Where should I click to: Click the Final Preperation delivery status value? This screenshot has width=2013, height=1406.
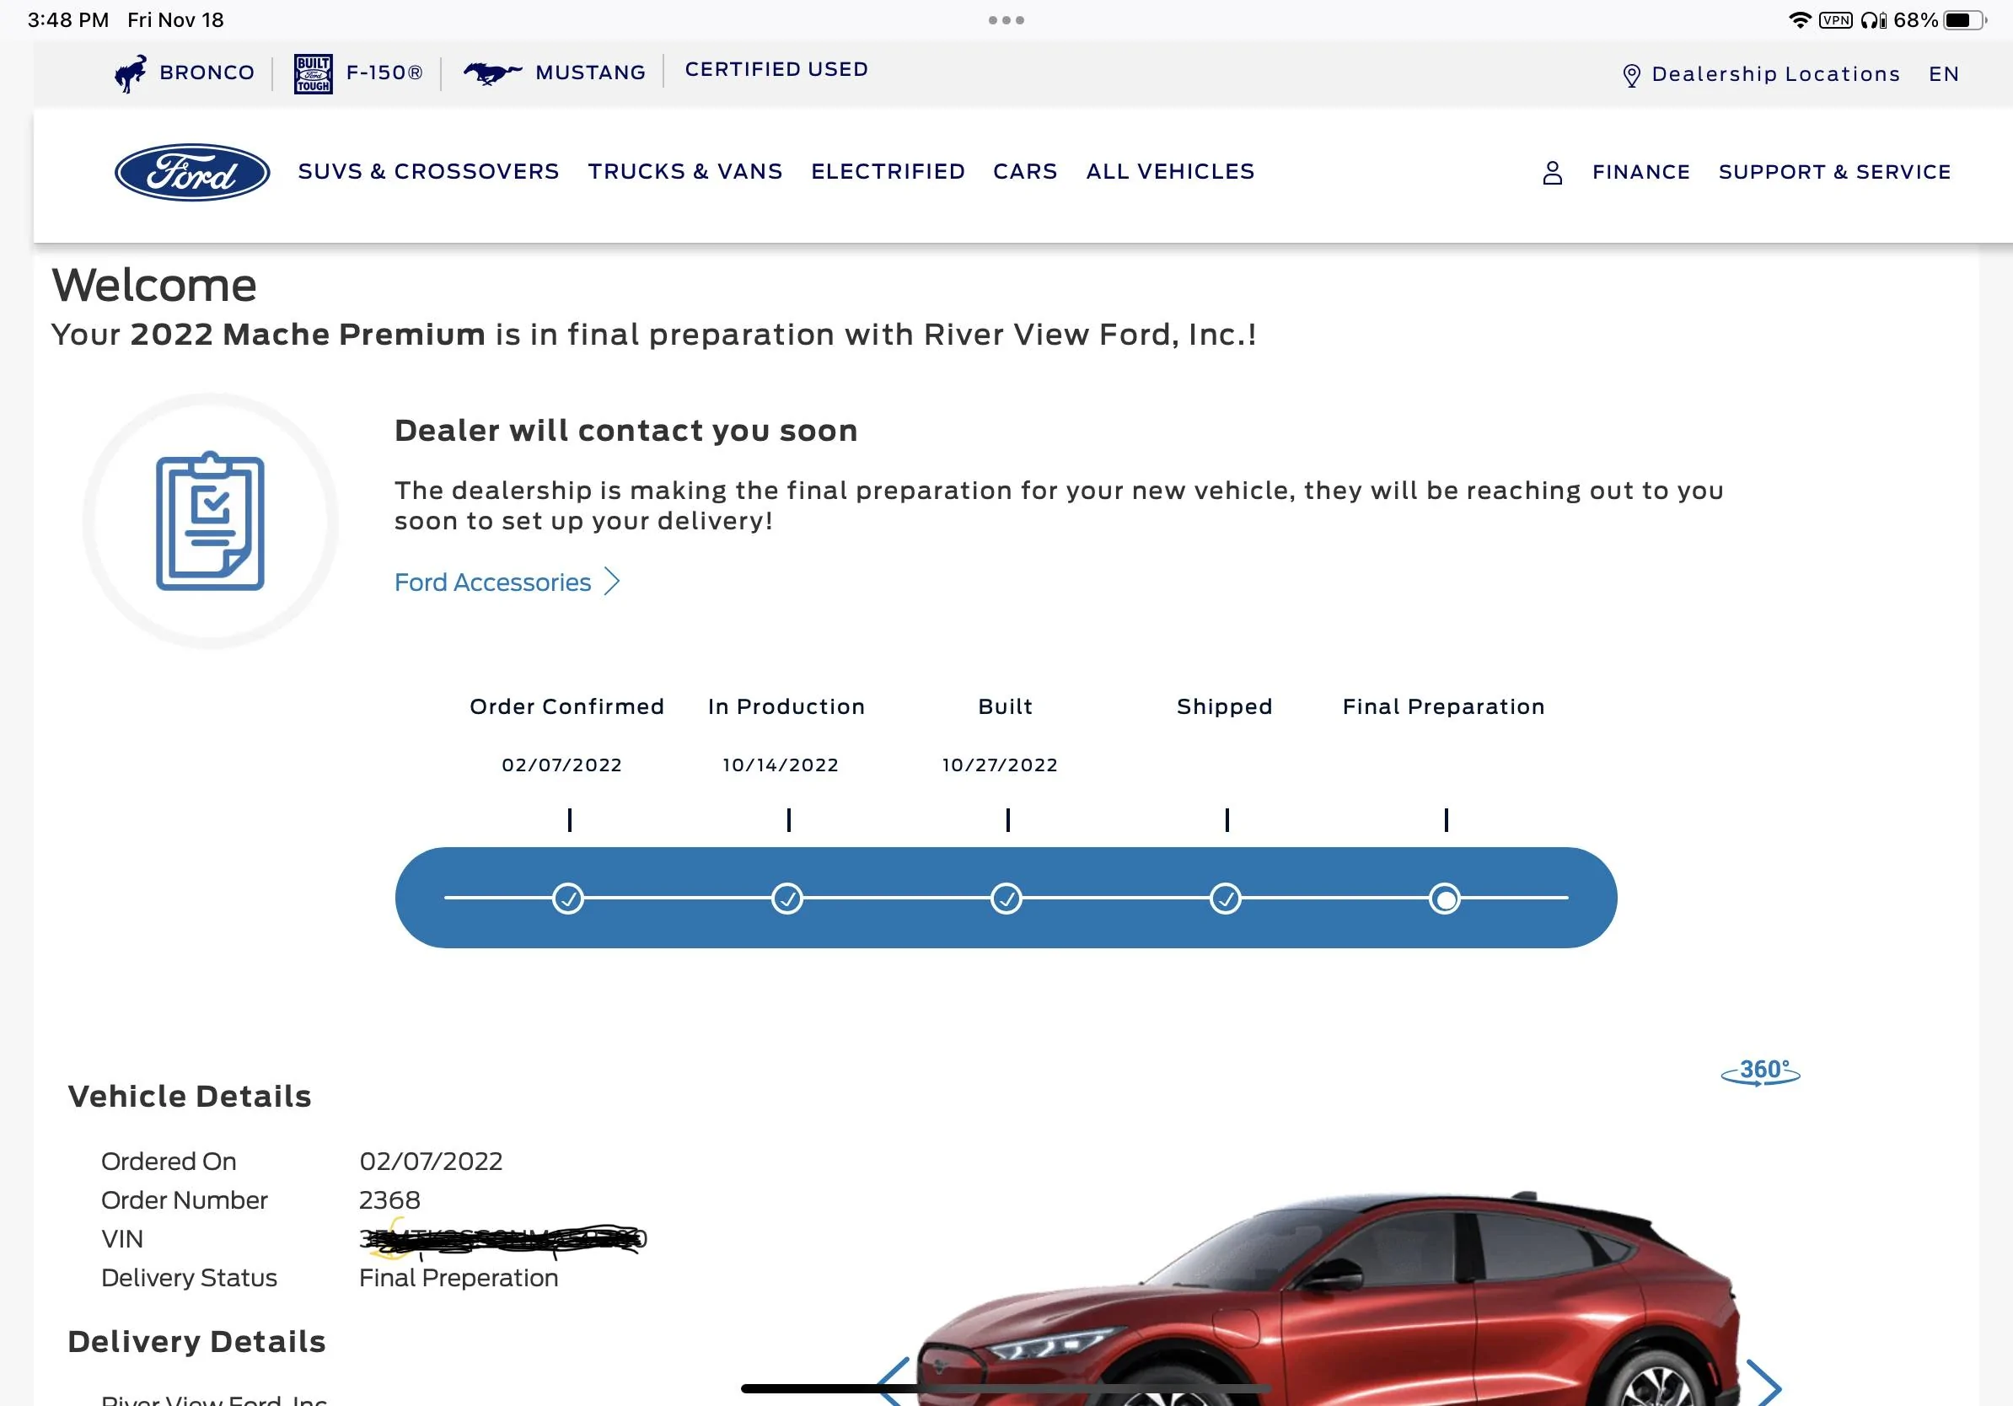[x=459, y=1279]
